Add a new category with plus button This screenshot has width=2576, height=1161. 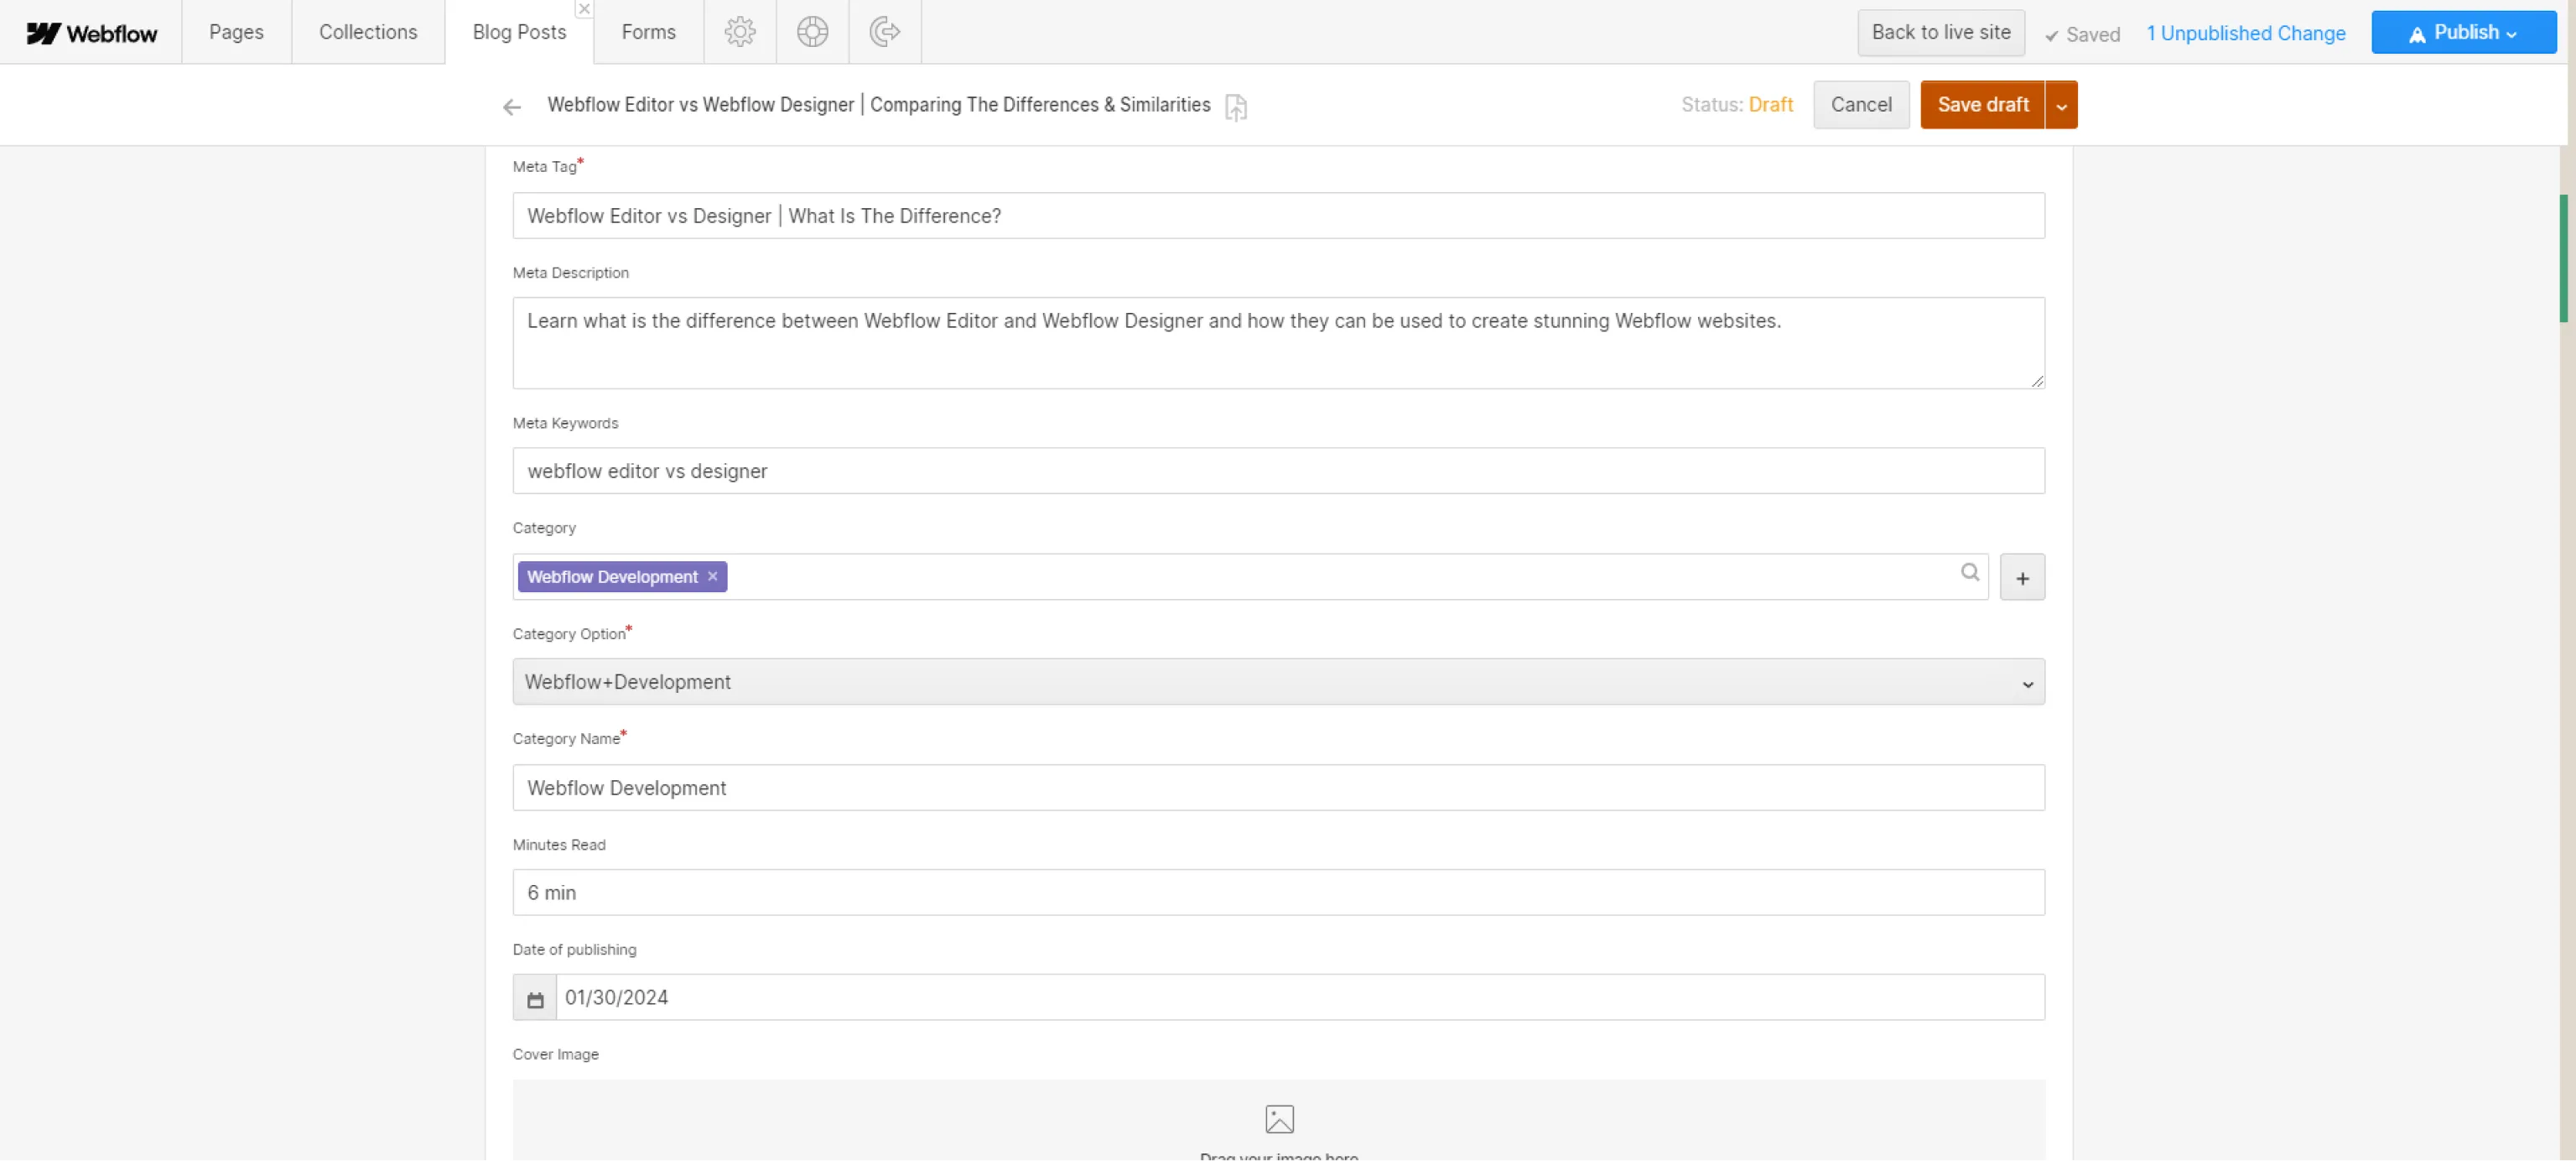2022,578
